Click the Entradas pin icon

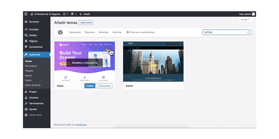[26, 29]
